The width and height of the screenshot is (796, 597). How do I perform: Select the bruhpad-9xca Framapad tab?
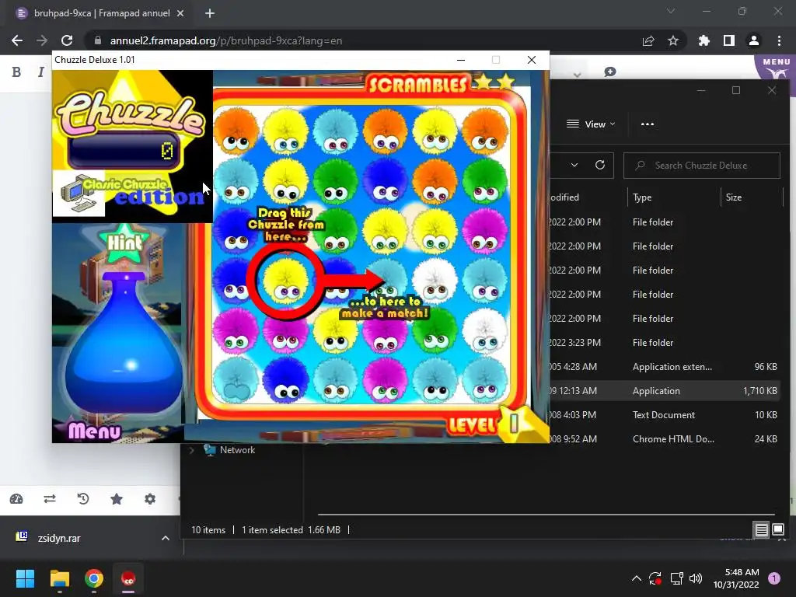tap(102, 13)
